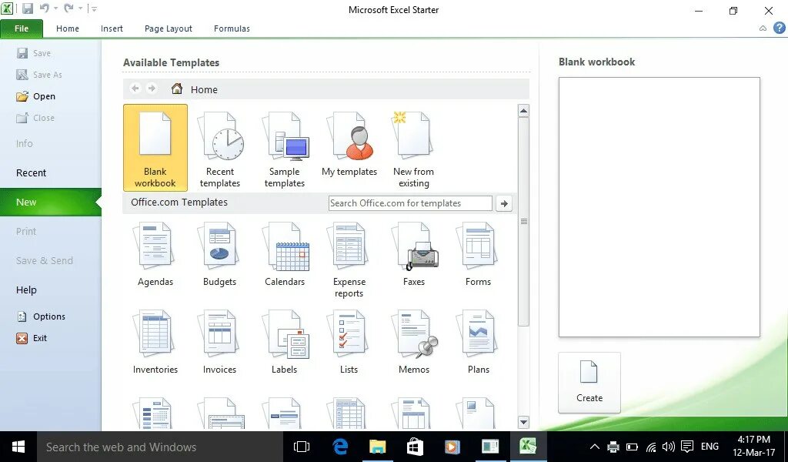Minimize the ribbon with the caret icon

pos(763,28)
